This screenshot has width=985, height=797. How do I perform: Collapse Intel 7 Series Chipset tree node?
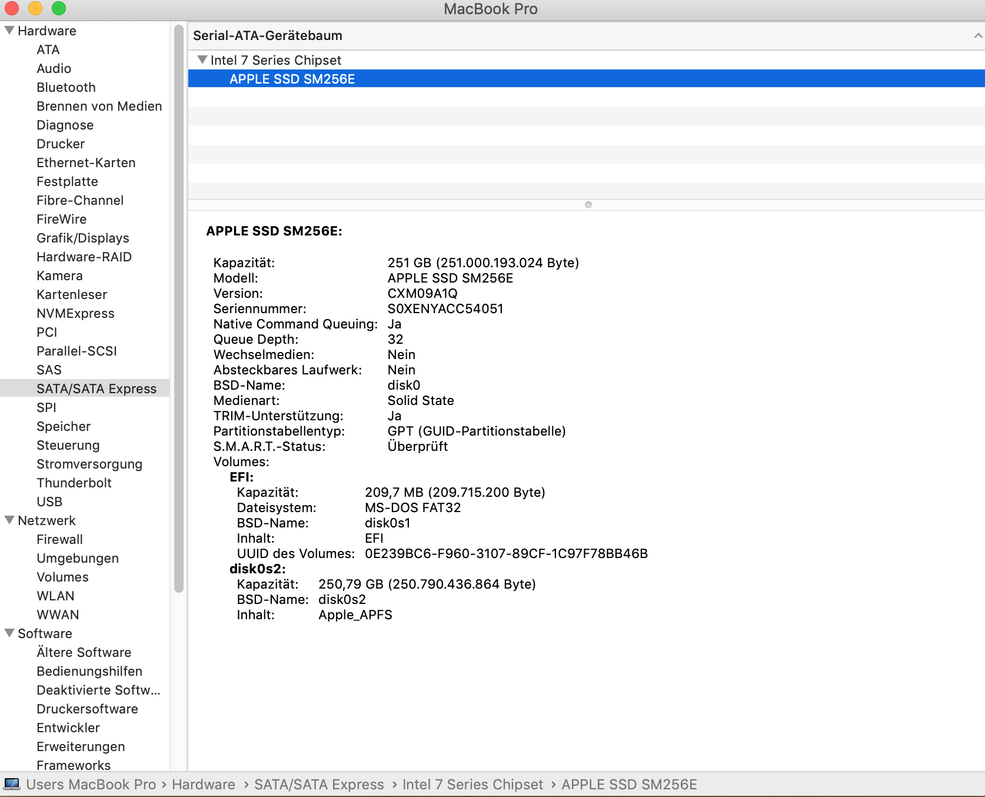(202, 59)
